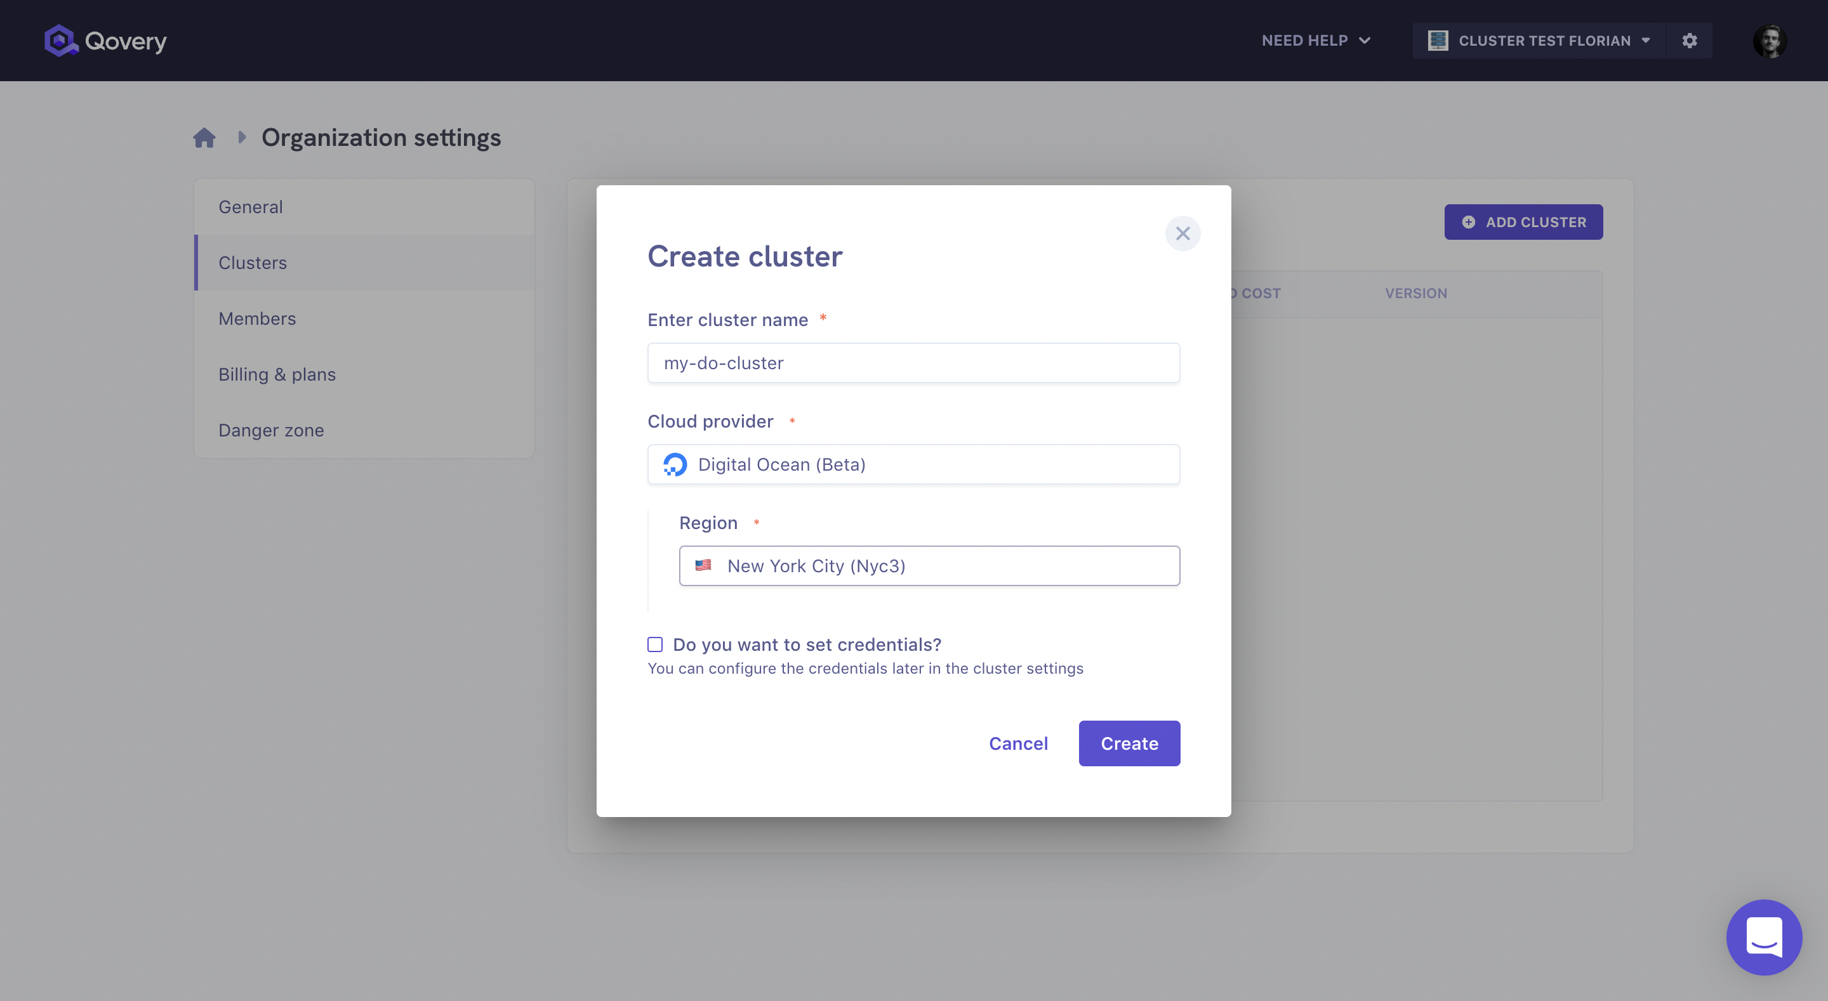Cancel the cluster creation
1828x1001 pixels.
point(1017,743)
